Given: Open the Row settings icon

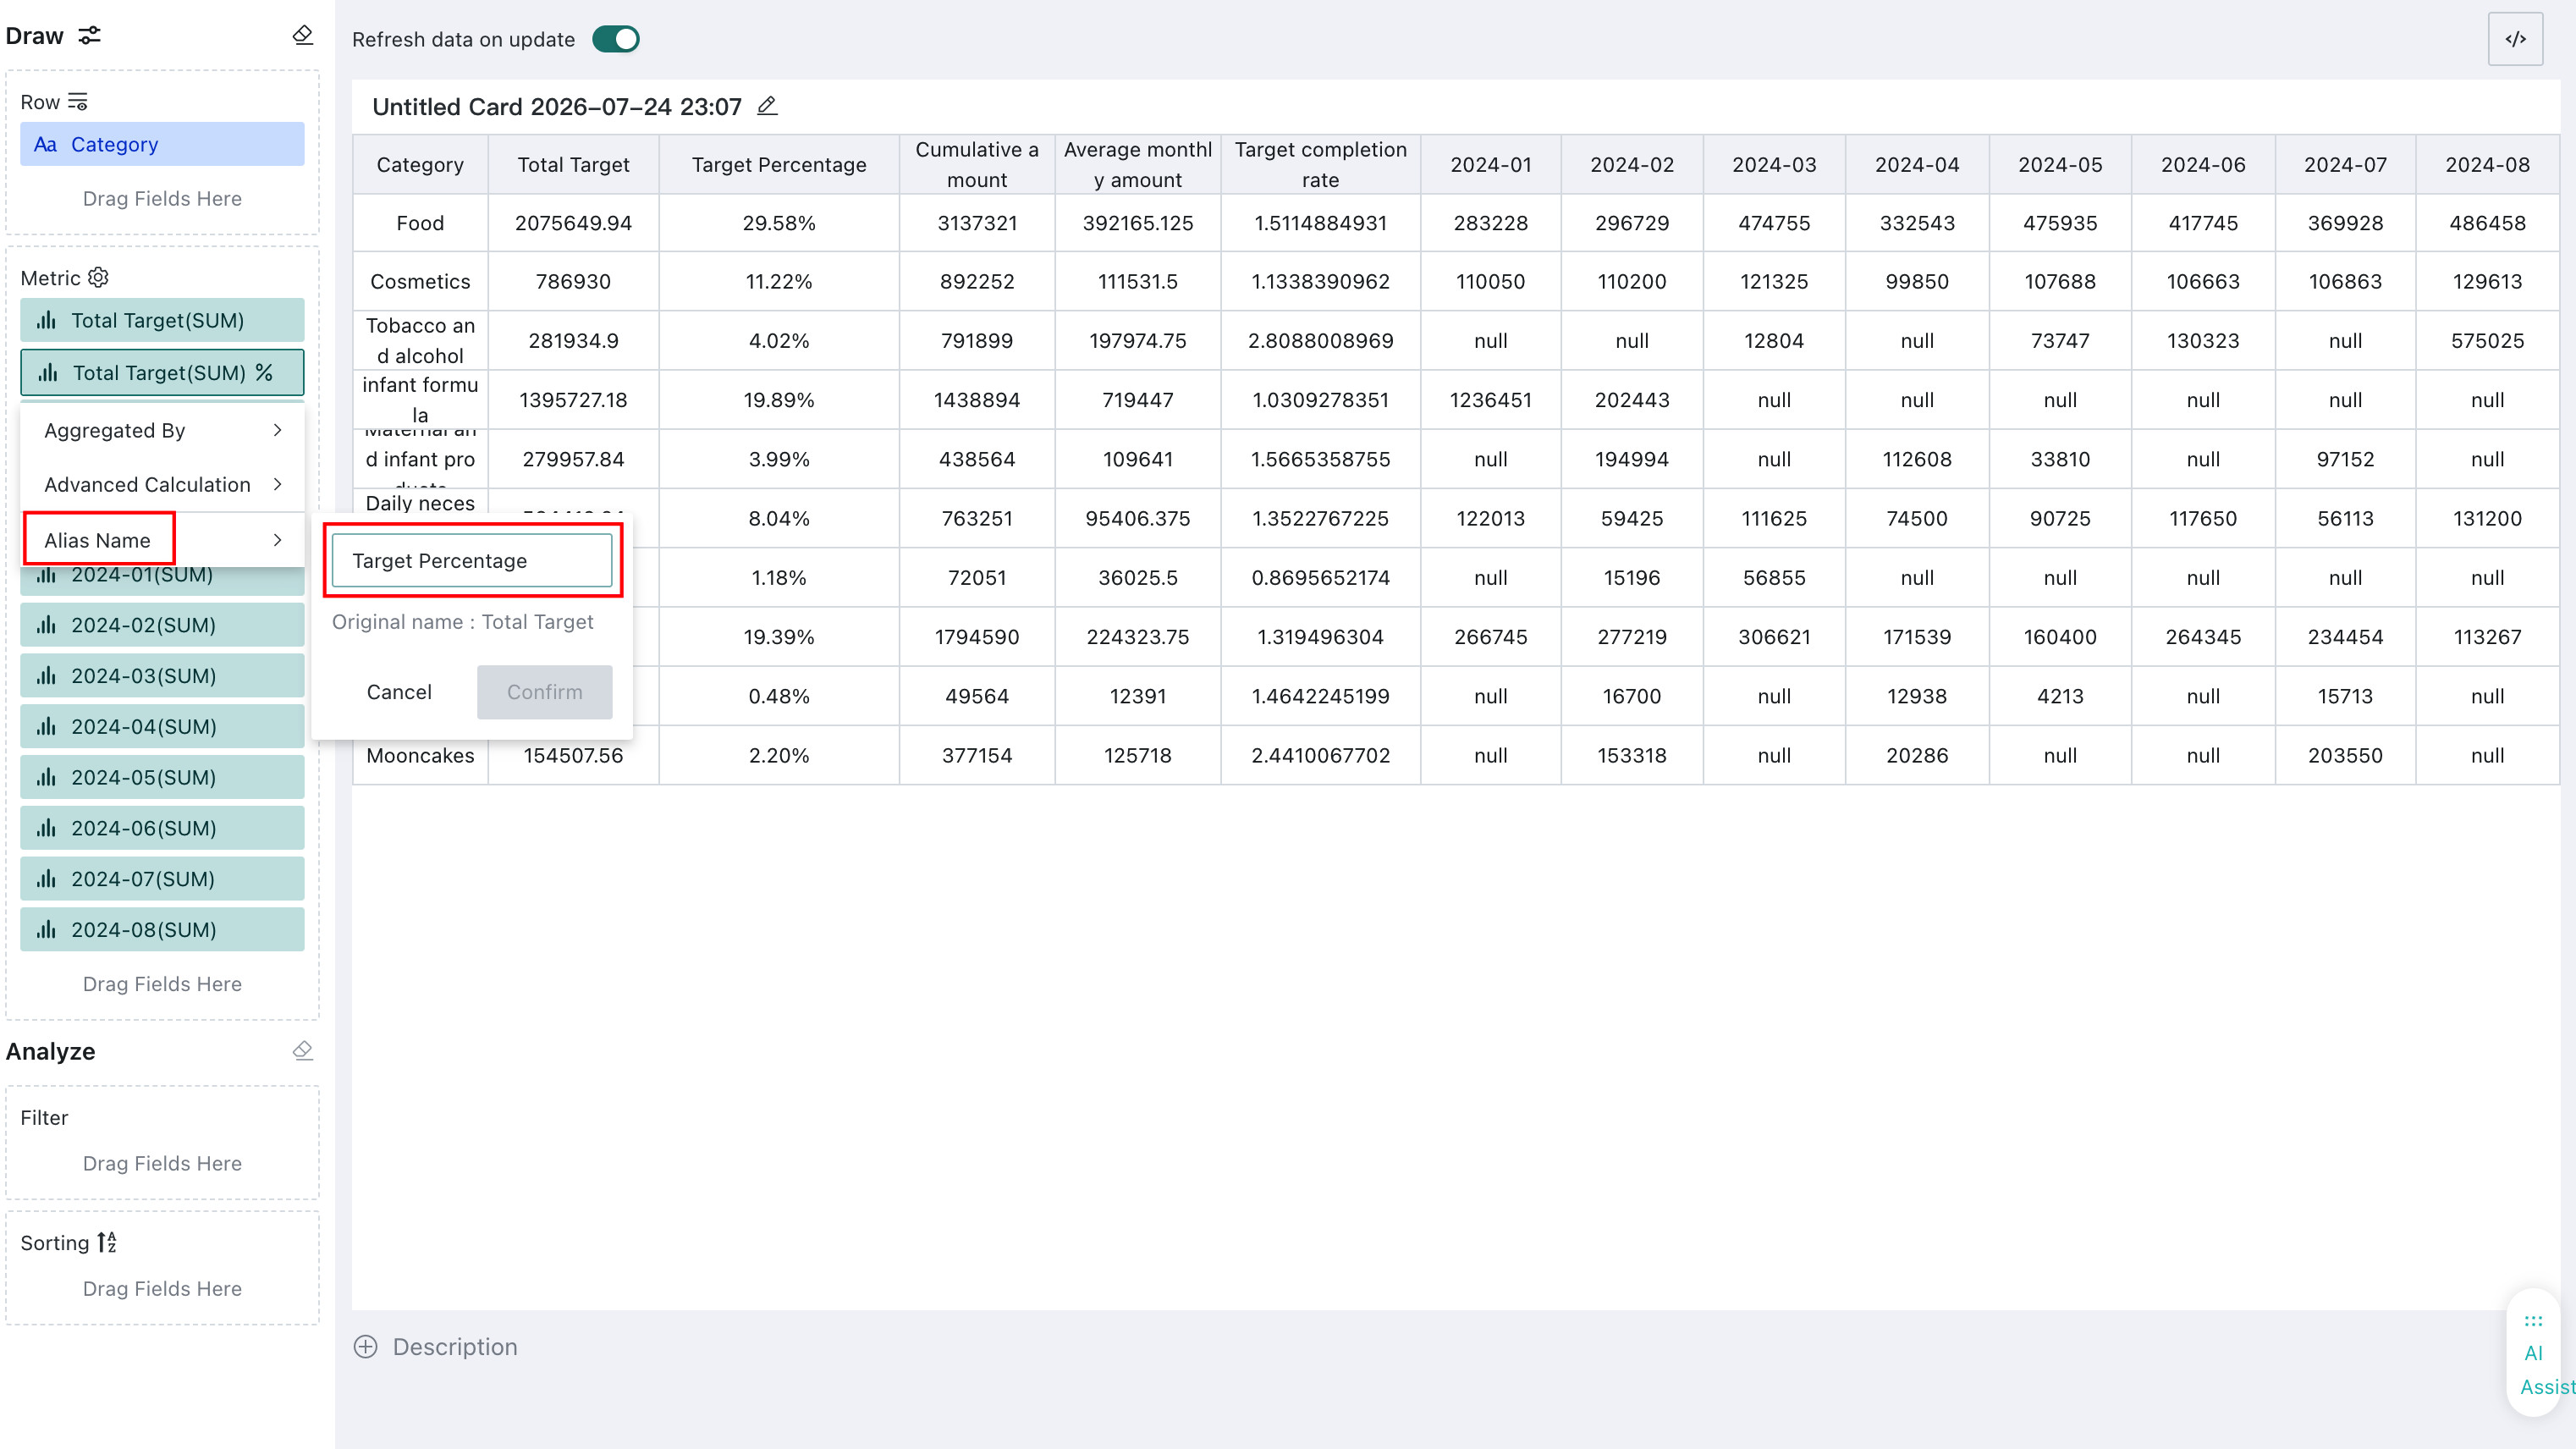Looking at the screenshot, I should tap(78, 102).
